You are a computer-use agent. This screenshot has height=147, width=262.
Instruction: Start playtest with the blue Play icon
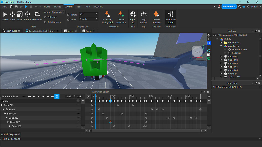click(x=26, y=7)
